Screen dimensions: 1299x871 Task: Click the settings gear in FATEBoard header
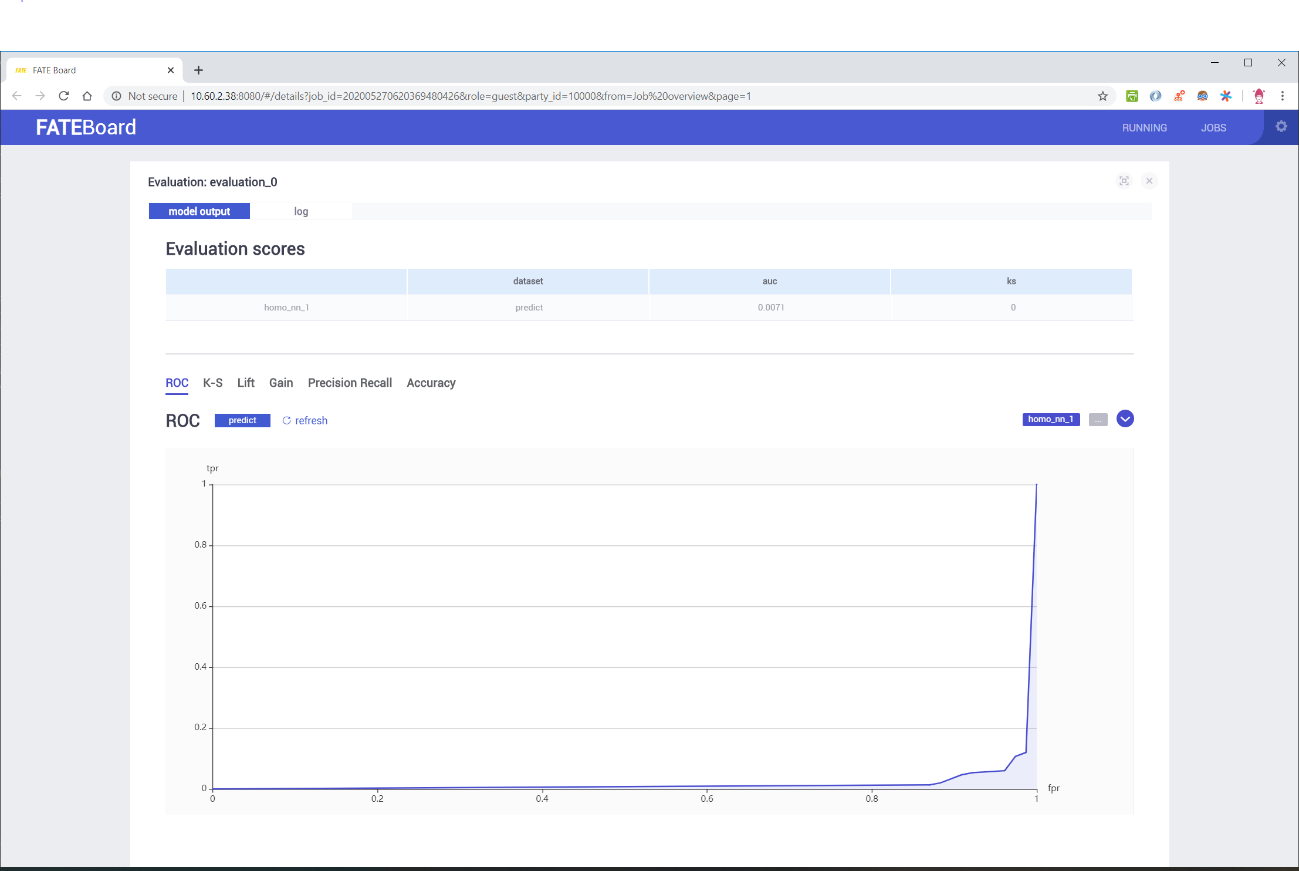pos(1281,127)
